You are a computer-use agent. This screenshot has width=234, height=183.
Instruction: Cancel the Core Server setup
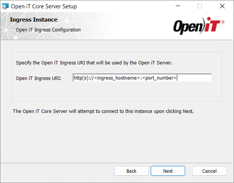point(209,171)
